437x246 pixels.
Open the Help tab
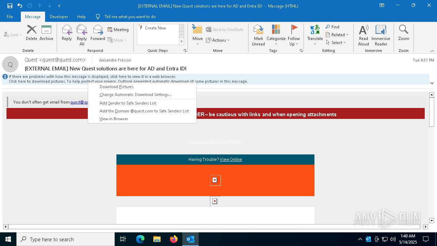(x=81, y=17)
